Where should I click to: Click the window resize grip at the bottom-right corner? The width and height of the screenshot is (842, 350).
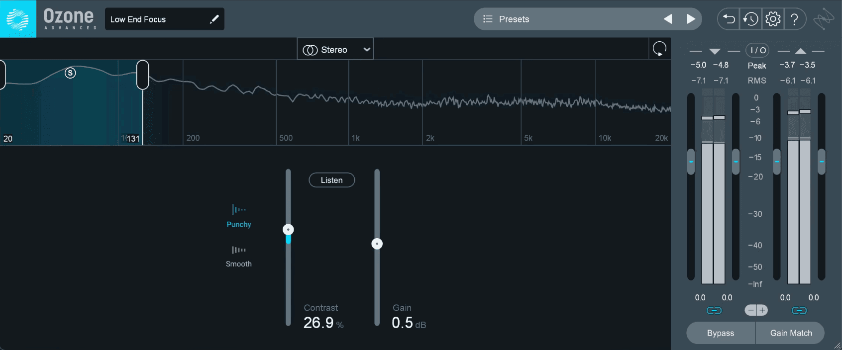tap(837, 346)
